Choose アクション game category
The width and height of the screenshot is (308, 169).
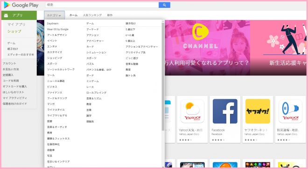92,35
